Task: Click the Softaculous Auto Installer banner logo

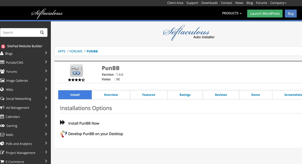Action: (189, 33)
